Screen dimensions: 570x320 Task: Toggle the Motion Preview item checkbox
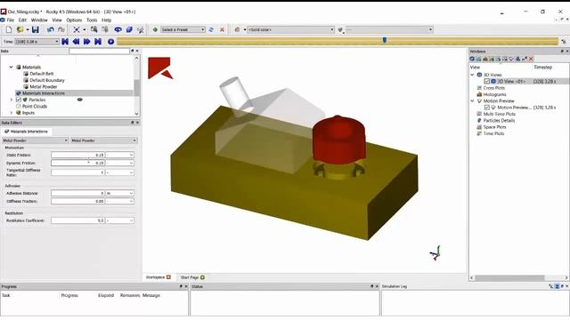click(x=487, y=108)
